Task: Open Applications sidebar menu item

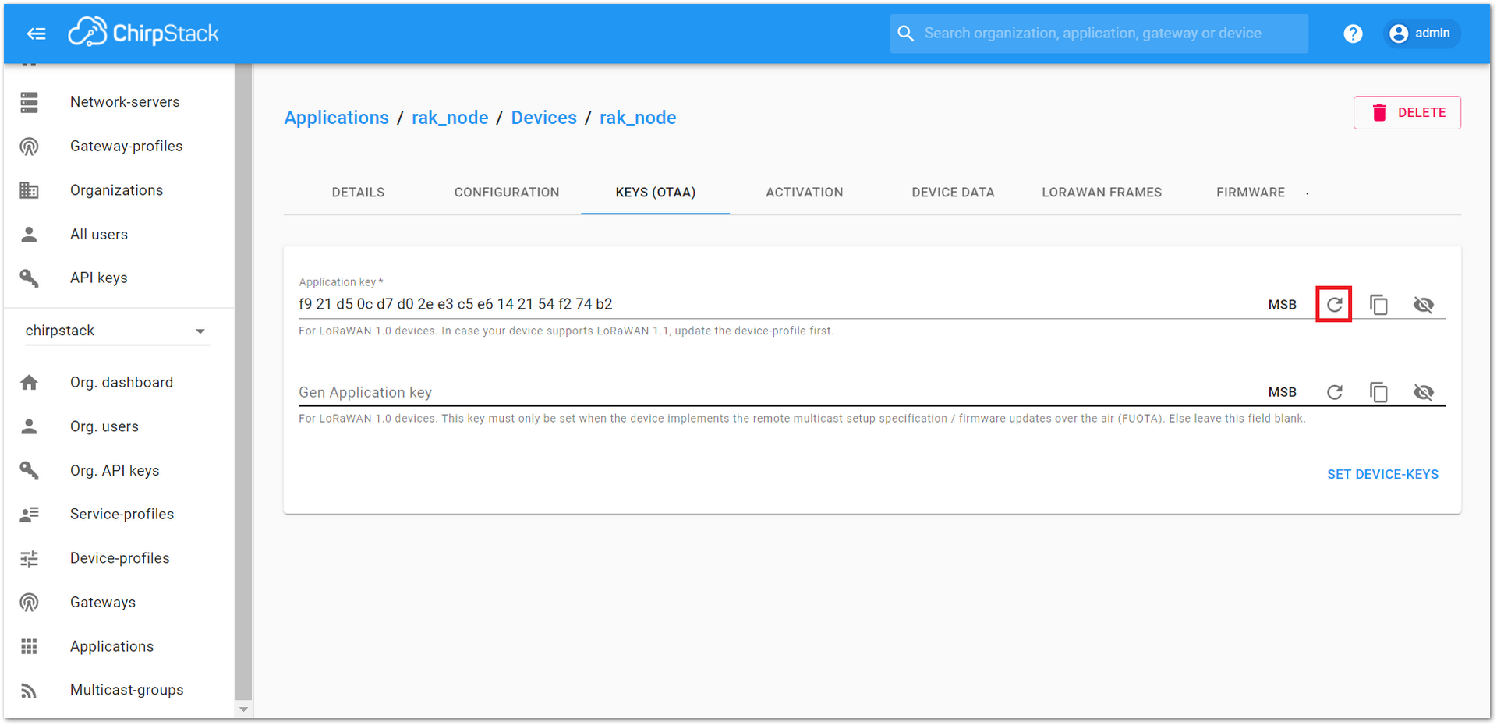Action: pos(119,646)
